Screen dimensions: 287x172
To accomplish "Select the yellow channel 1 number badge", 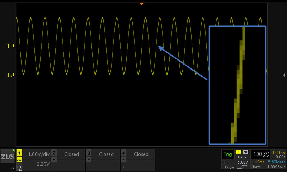I will [19, 153].
